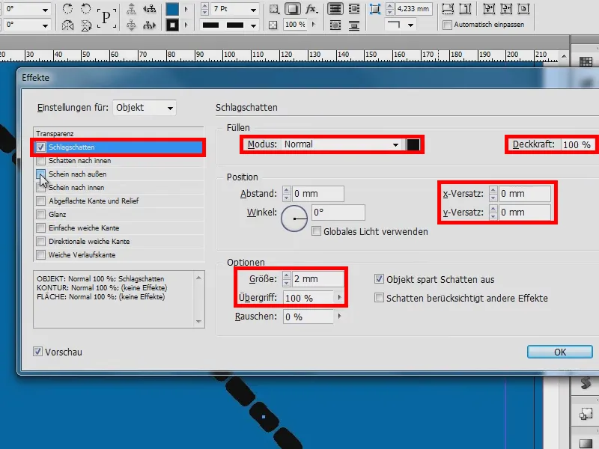Screen dimensions: 599x449
Task: Flip the object horizontally
Action: pos(67,25)
